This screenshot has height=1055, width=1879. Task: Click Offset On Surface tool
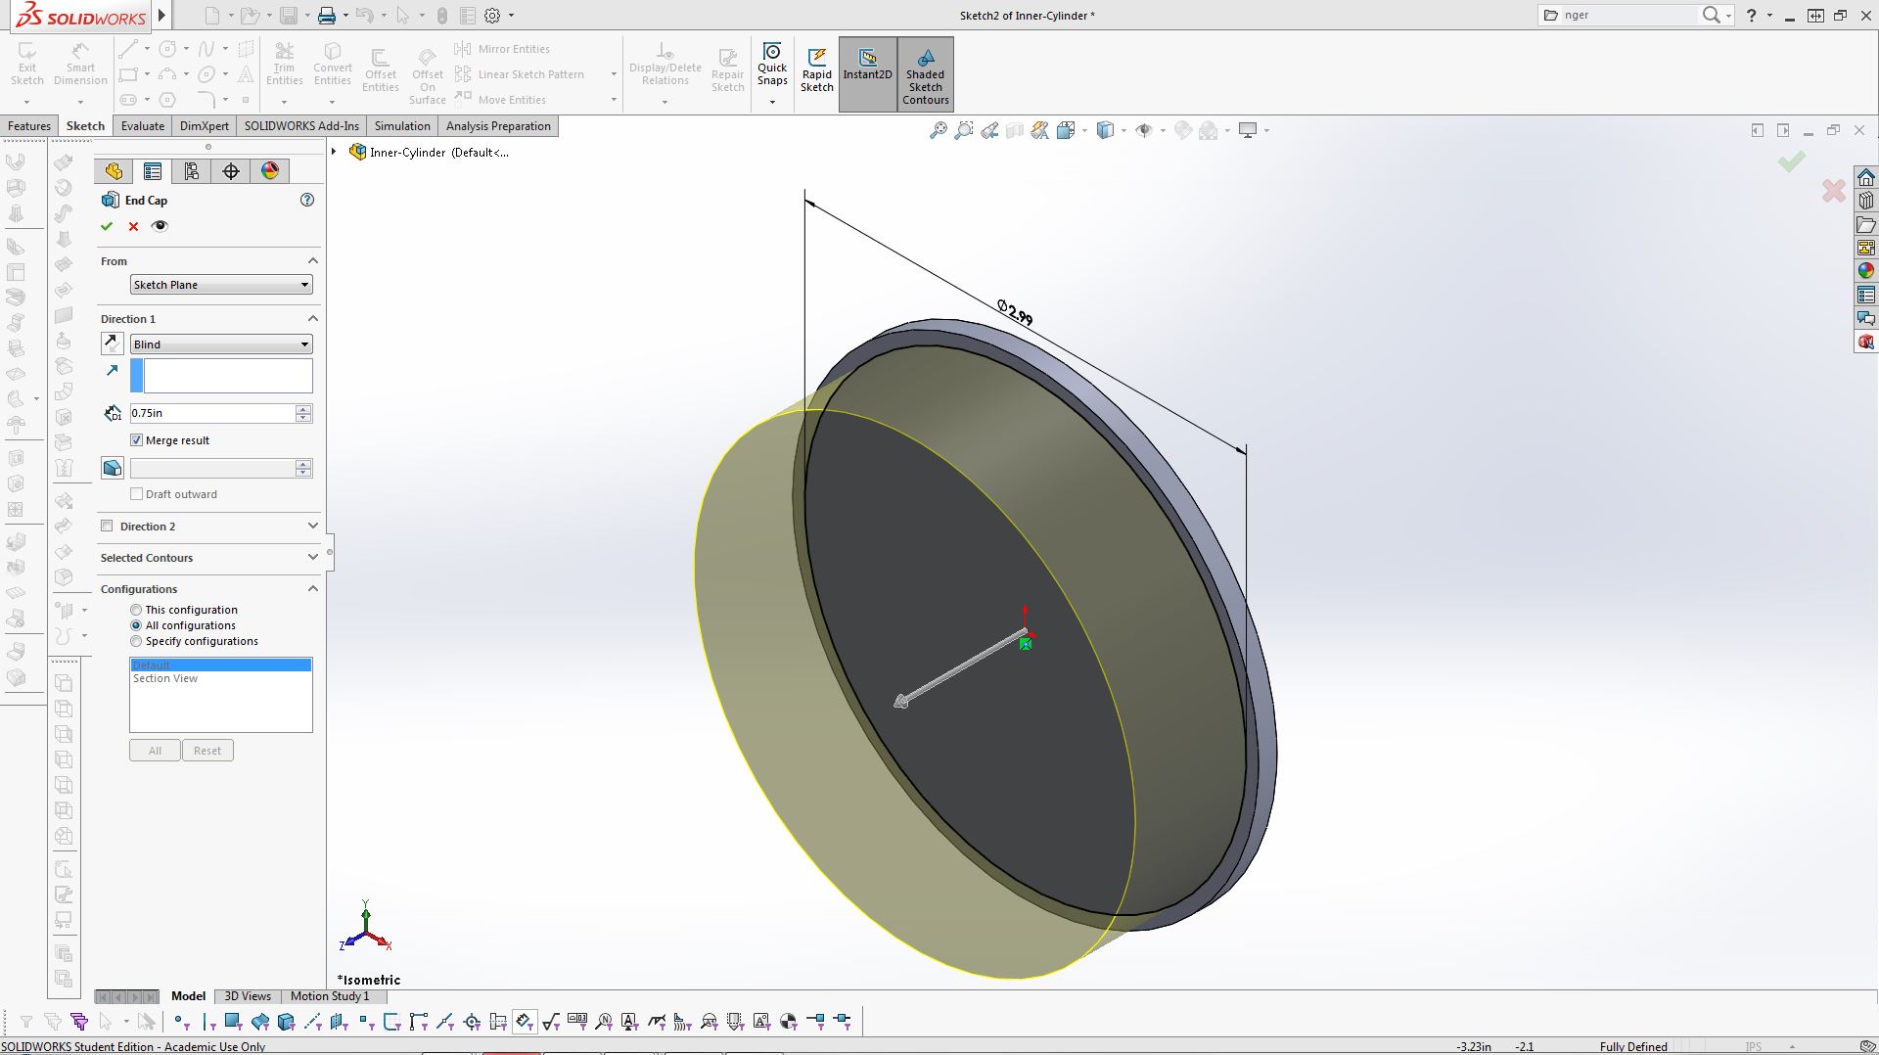428,74
